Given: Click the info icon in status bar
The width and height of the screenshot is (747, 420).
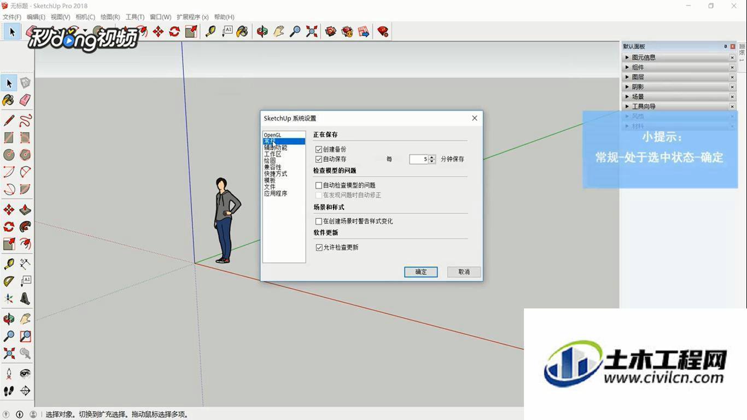Looking at the screenshot, I should (20, 415).
